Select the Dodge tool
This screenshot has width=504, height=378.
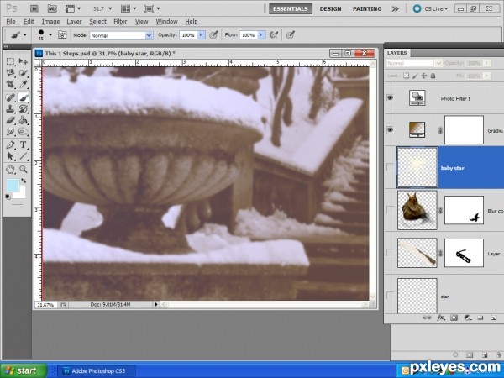pos(24,132)
